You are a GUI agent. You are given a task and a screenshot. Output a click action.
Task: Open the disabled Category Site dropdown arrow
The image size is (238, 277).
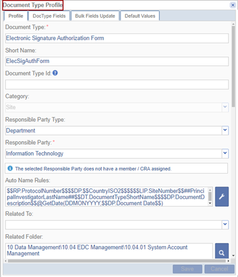[225, 107]
